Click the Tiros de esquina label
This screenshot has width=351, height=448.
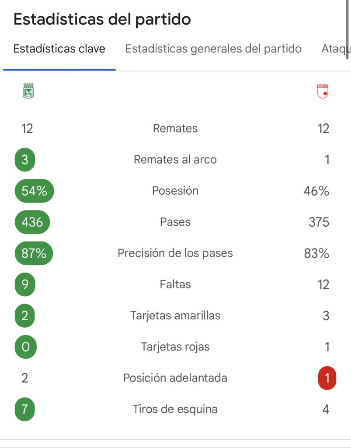(x=175, y=409)
